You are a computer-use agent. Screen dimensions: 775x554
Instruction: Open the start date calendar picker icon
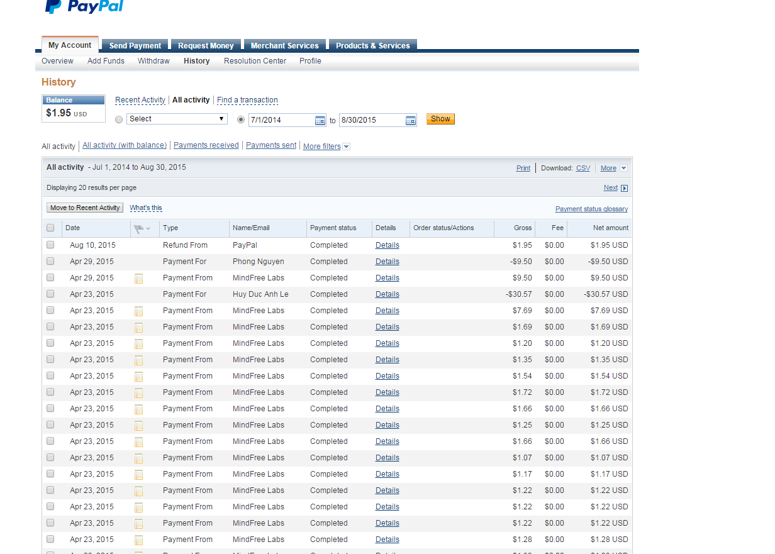coord(320,120)
